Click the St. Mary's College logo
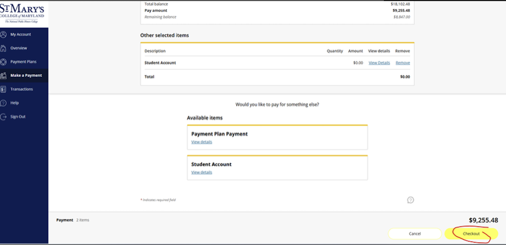Image resolution: width=506 pixels, height=245 pixels. tap(23, 14)
